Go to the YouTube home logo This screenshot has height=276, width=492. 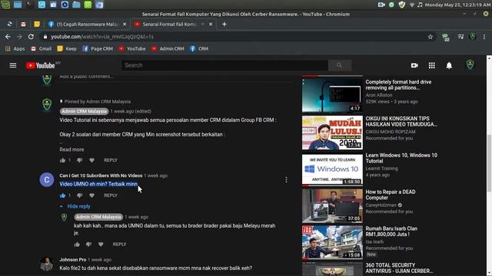41,65
